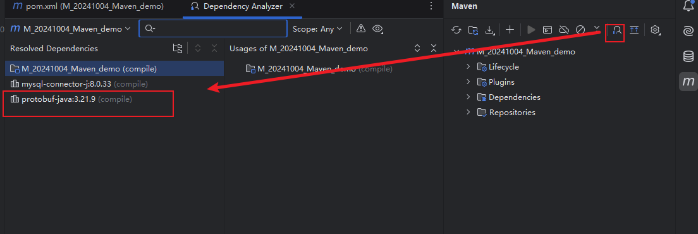The width and height of the screenshot is (698, 234).
Task: Run the selected Maven build
Action: 531,30
